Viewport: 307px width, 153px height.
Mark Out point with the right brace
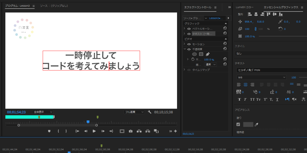coord(66,131)
